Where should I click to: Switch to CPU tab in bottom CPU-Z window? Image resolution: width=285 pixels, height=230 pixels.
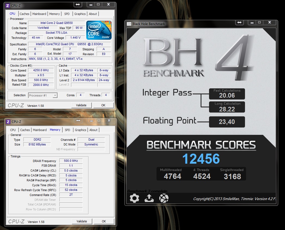(x=13, y=130)
